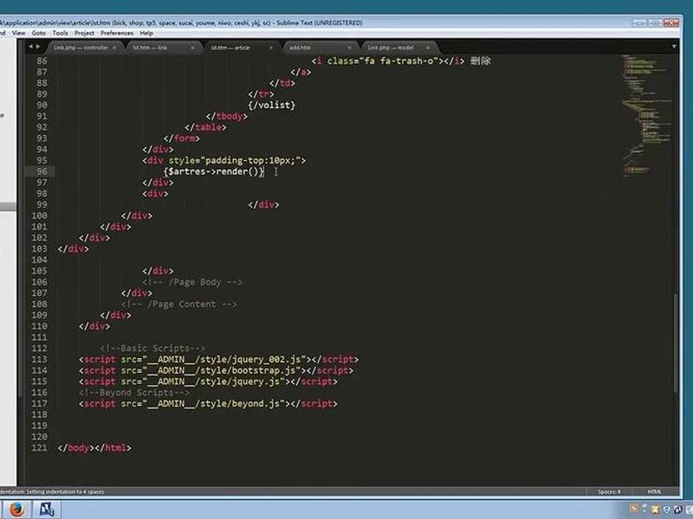The width and height of the screenshot is (693, 519).
Task: Close the lst.htm — link tab
Action: (x=192, y=48)
